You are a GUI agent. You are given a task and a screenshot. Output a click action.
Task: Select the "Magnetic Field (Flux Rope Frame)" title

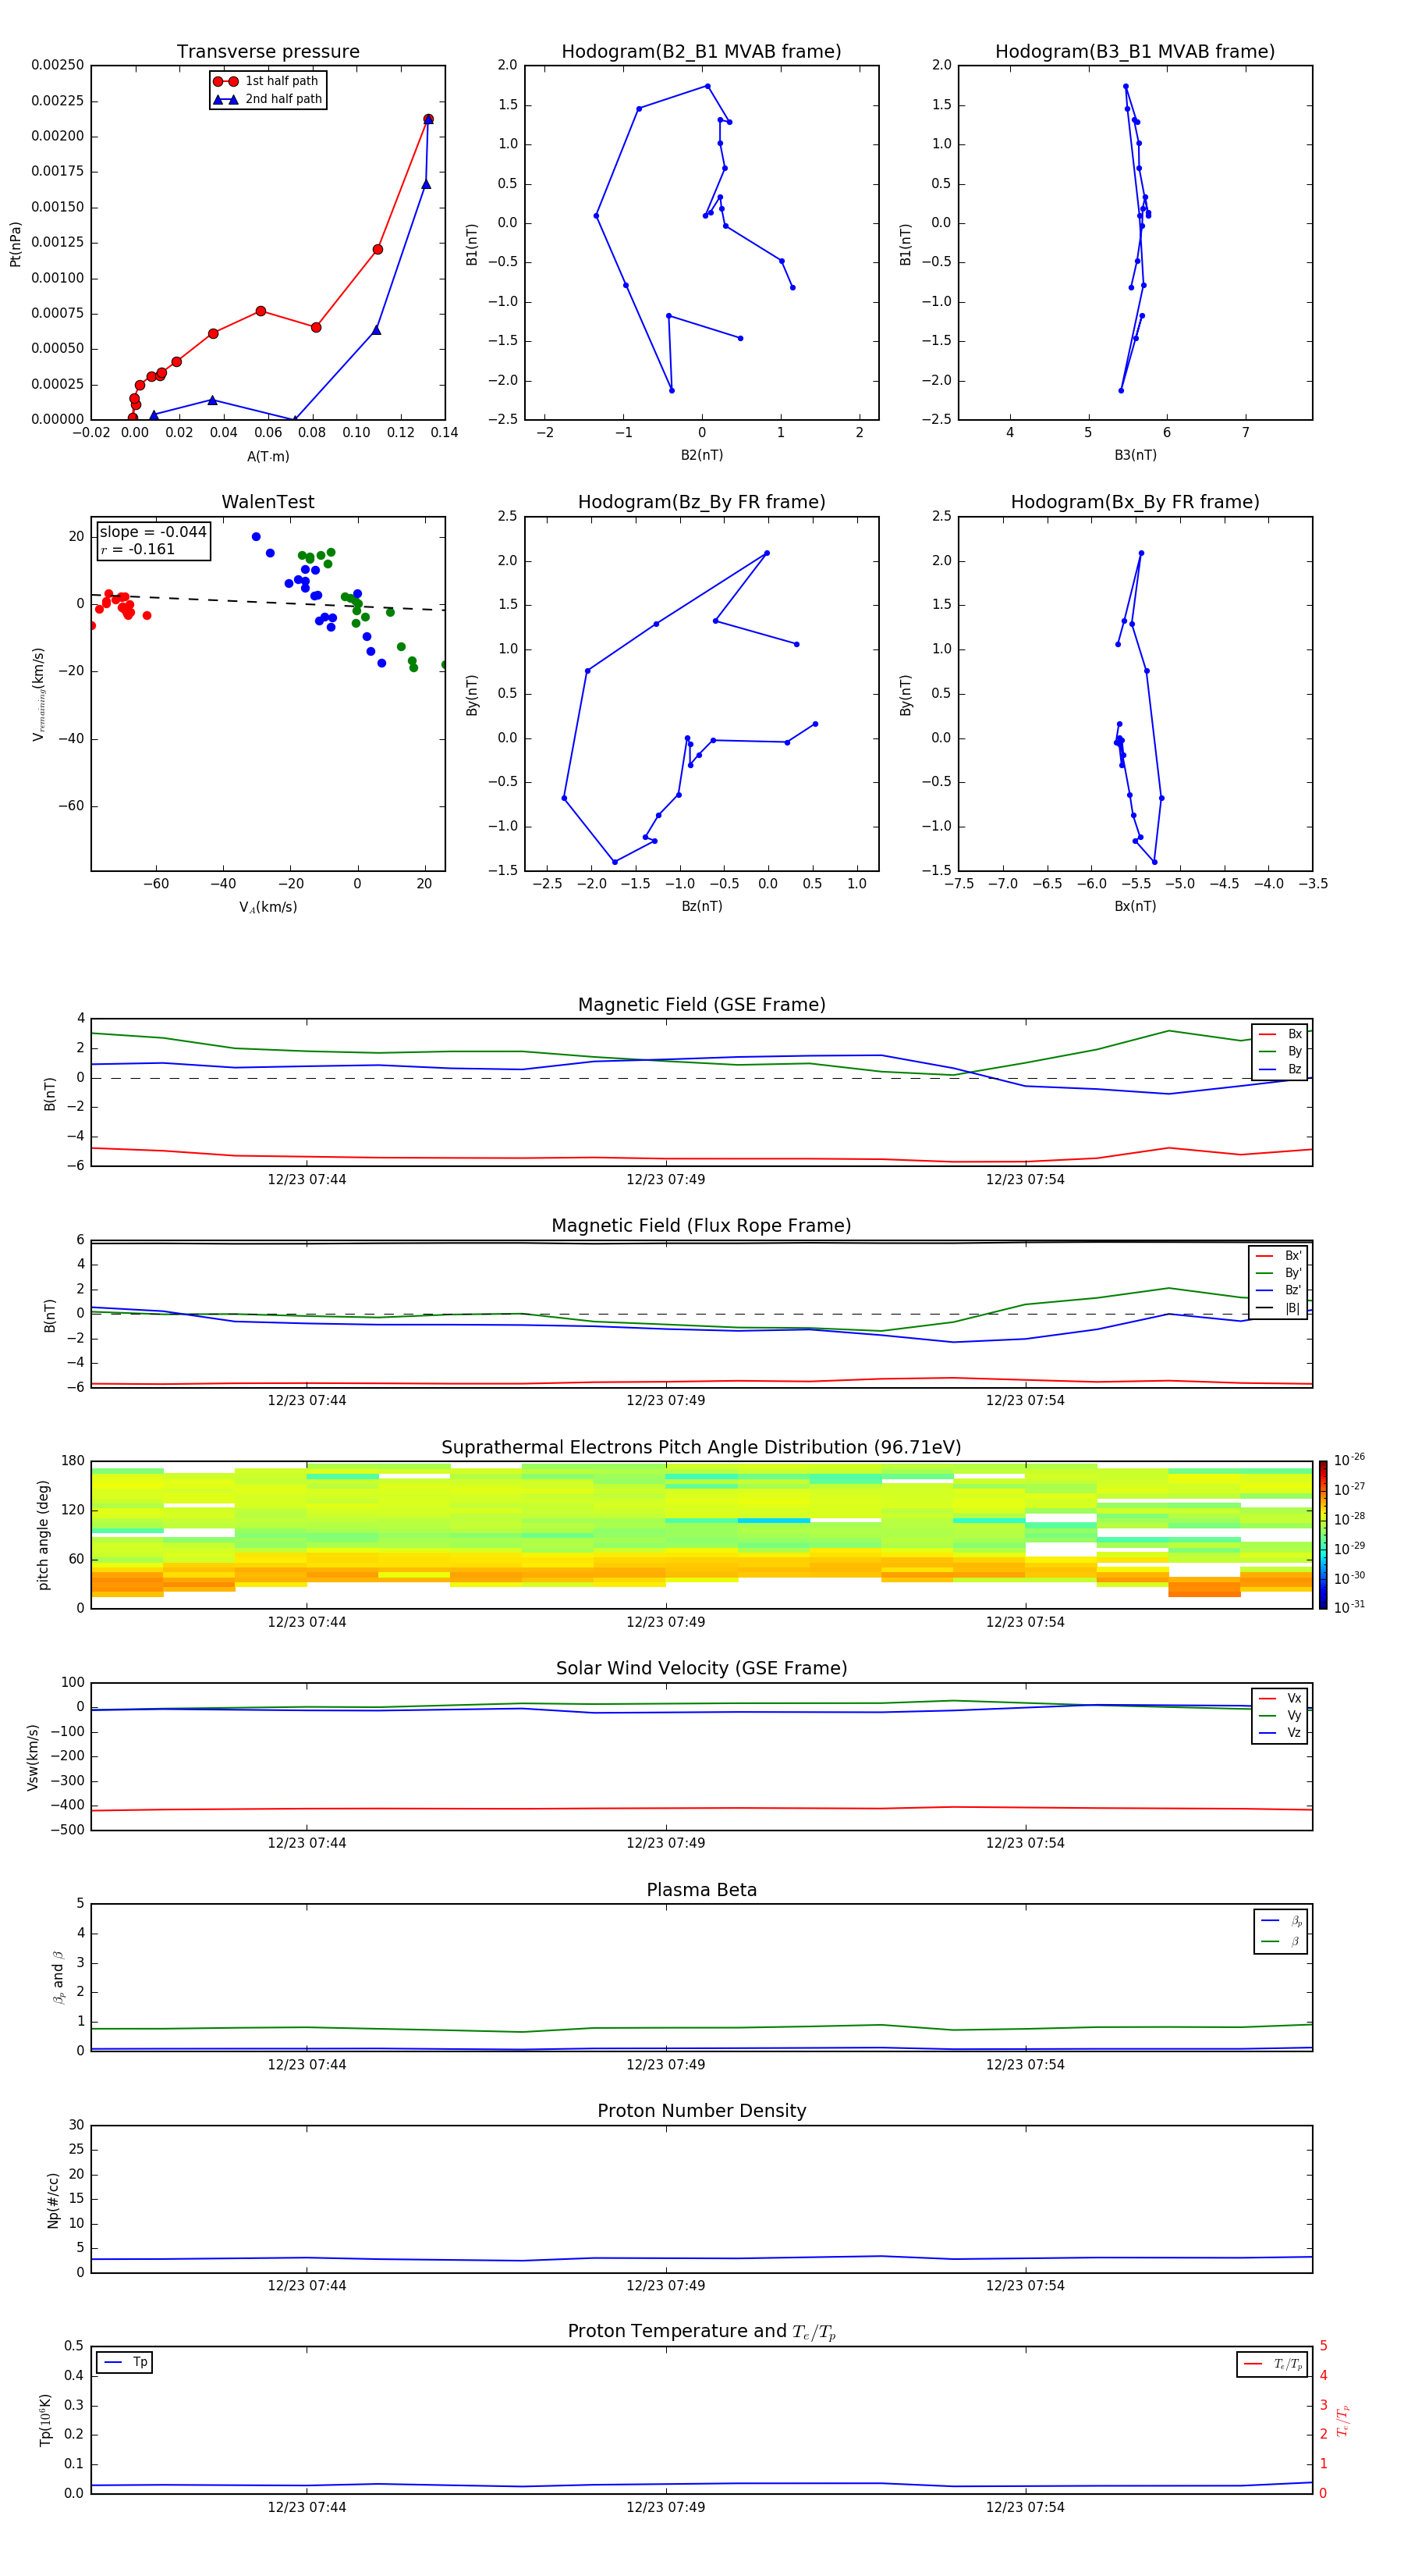(x=701, y=1226)
